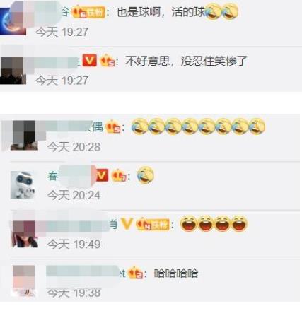Click the level 4 iron-fan badge in 19:49 comment
This screenshot has width=302, height=318.
coord(153,224)
